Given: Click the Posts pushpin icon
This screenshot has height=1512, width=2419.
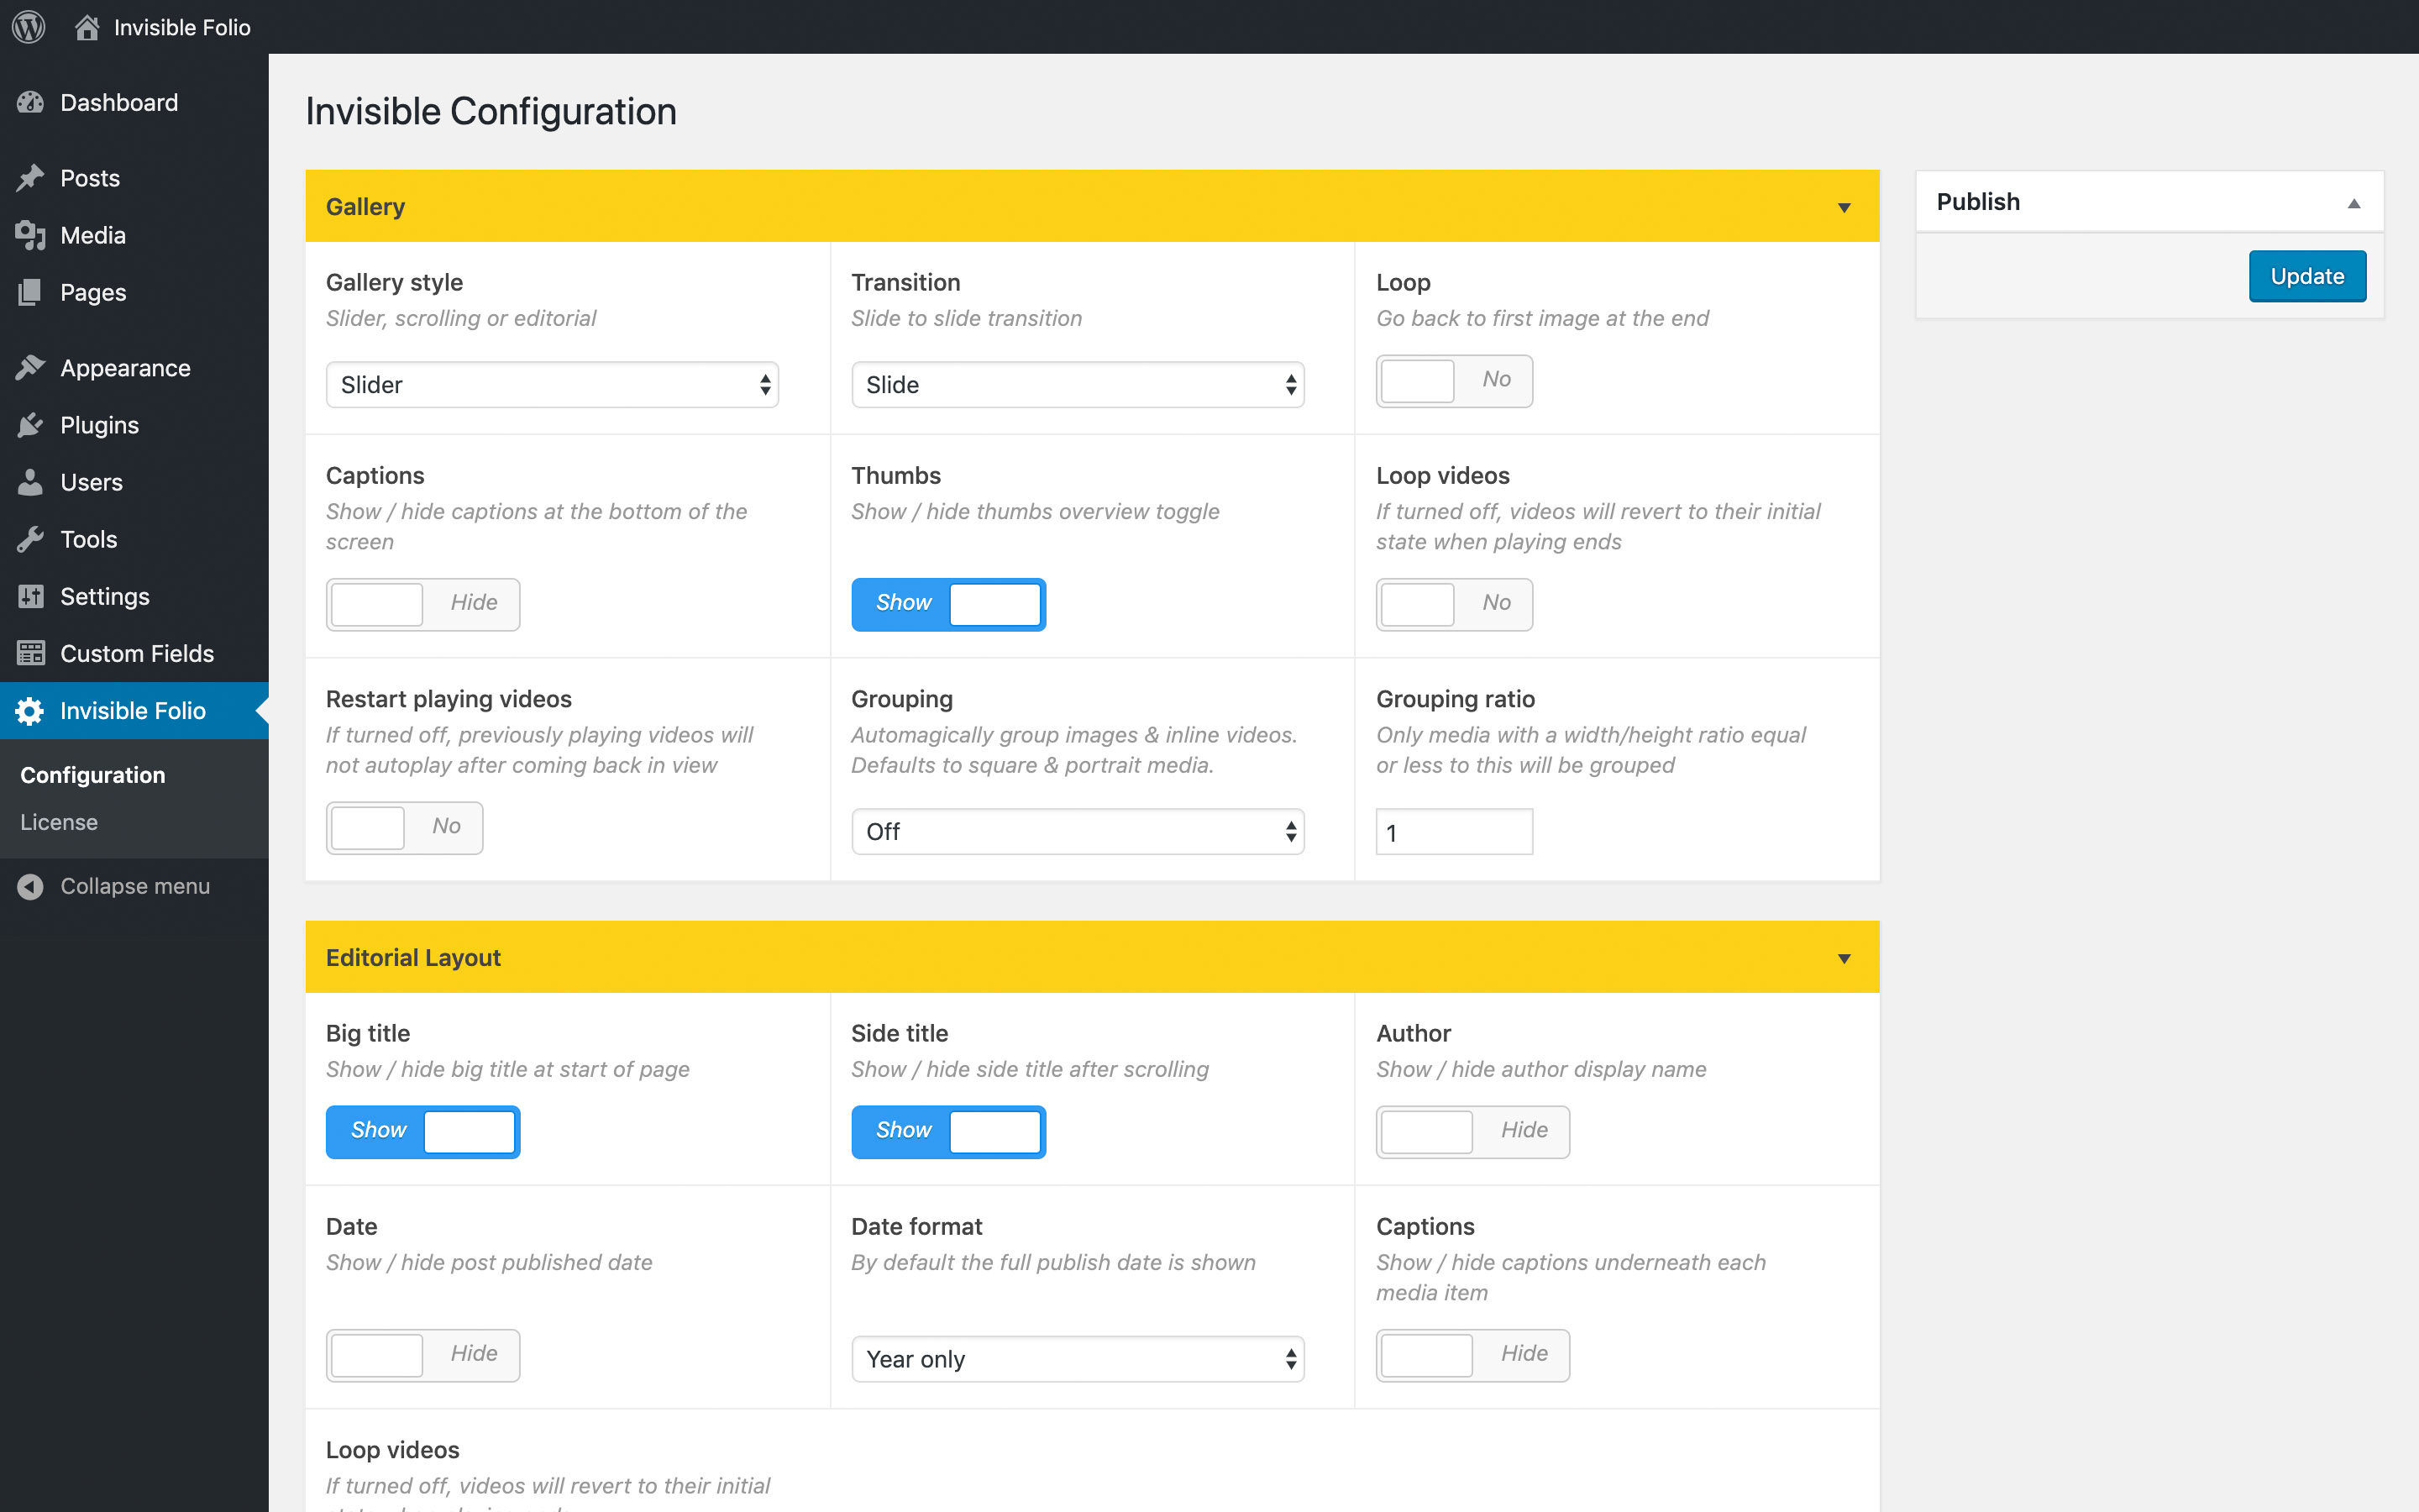Looking at the screenshot, I should tap(30, 178).
